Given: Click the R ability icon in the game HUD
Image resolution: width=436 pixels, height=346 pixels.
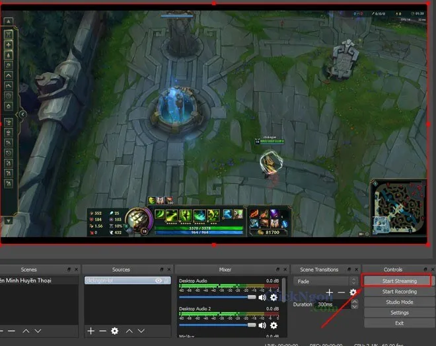Looking at the screenshot, I should tap(213, 214).
